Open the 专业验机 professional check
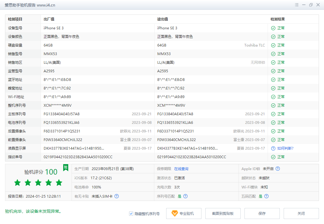The height and width of the screenshot is (224, 324). pyautogui.click(x=184, y=213)
